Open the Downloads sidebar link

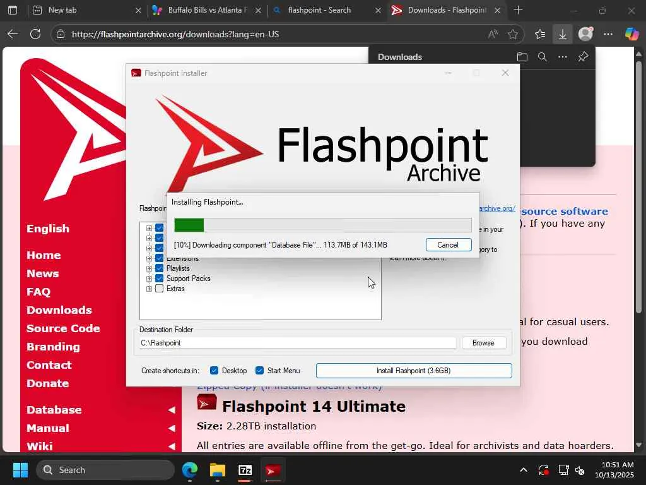click(59, 310)
